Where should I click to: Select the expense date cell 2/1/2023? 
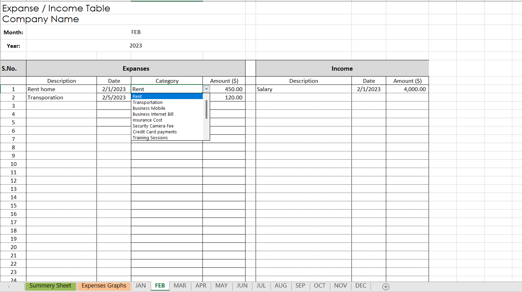[x=114, y=89]
